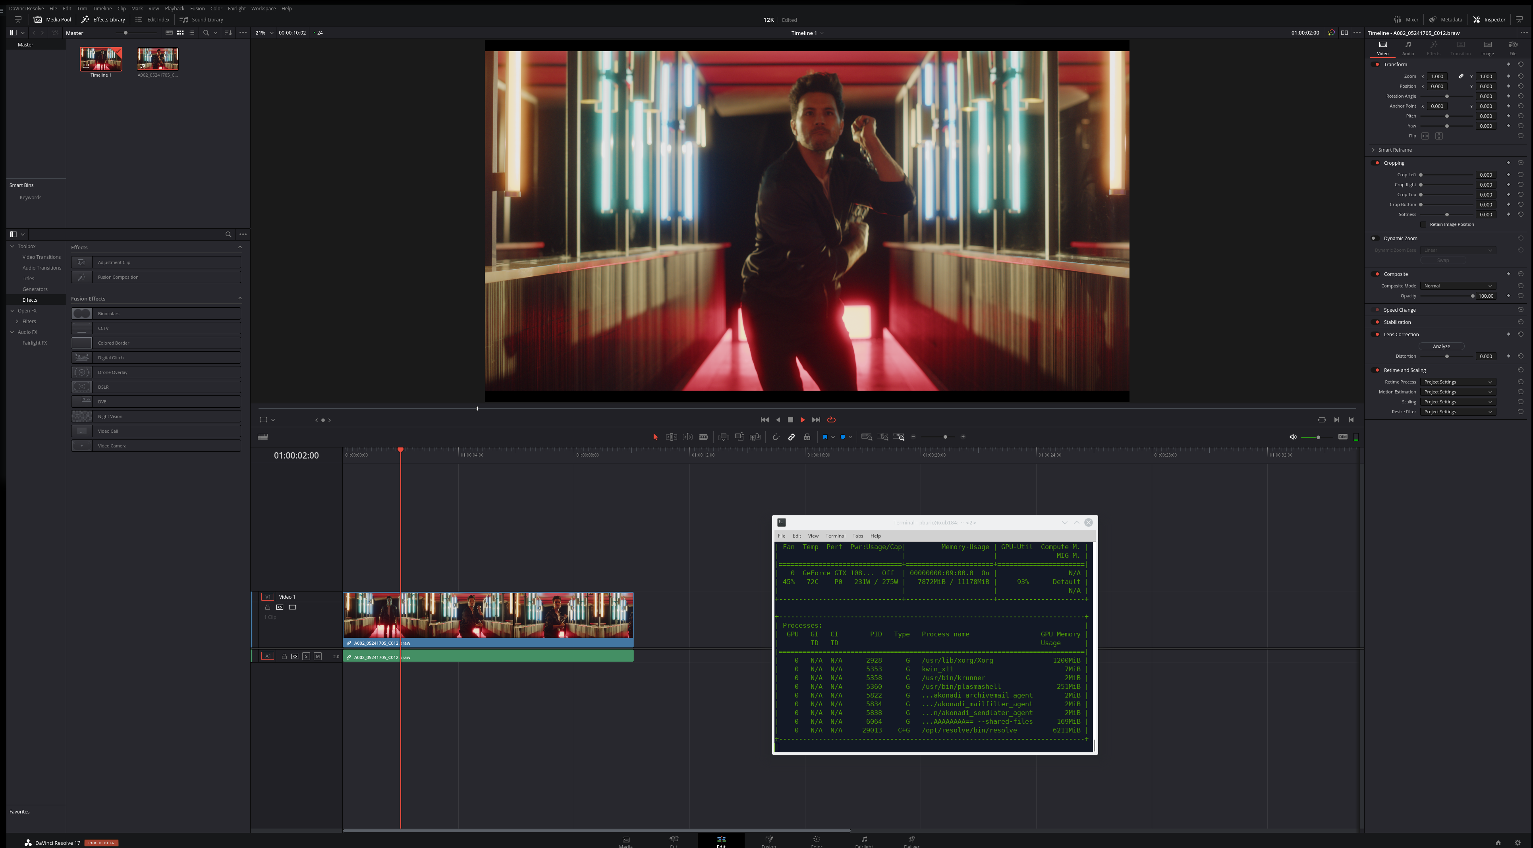Open the Mixer panel
Screen dimensions: 1533x848
pos(1407,19)
